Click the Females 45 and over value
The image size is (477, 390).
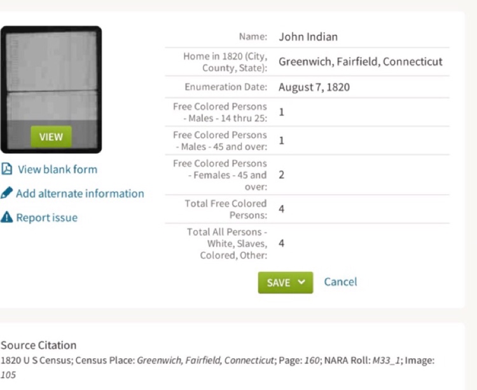pyautogui.click(x=282, y=174)
